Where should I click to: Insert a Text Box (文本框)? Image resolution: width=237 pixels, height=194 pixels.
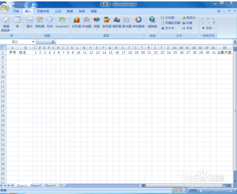(x=168, y=18)
